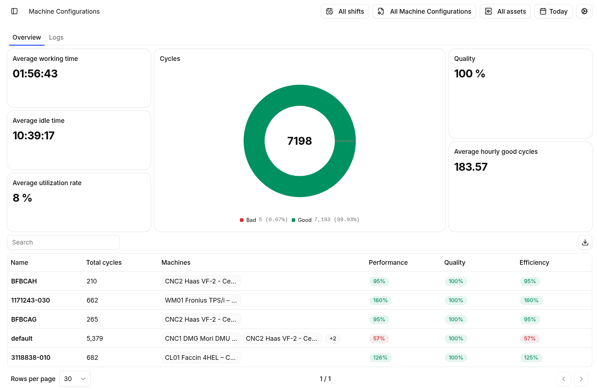Image resolution: width=597 pixels, height=389 pixels.
Task: Click the 160% efficiency badge
Action: [x=531, y=300]
